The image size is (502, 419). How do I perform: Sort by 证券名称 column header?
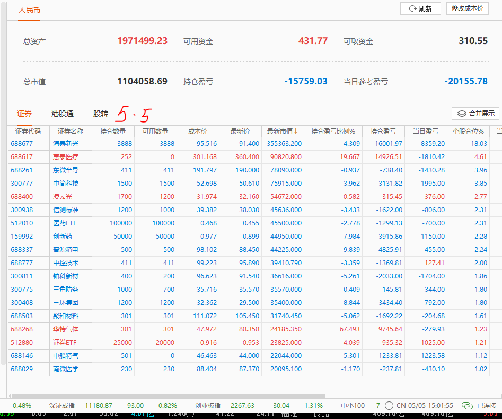tap(71, 132)
